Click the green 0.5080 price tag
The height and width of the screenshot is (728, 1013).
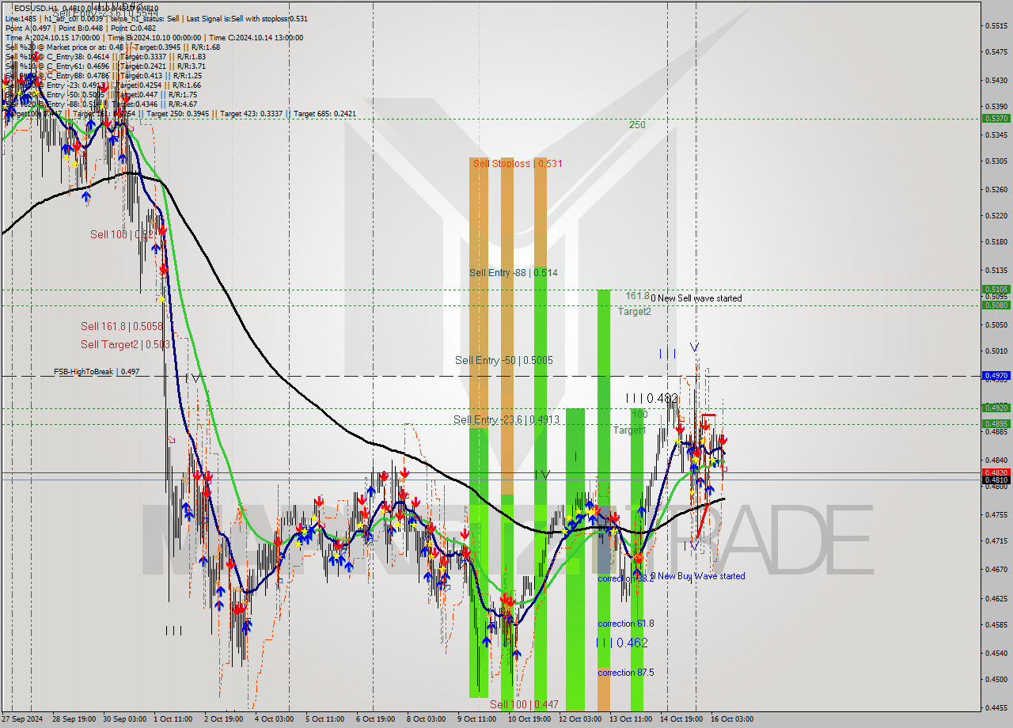pos(996,305)
